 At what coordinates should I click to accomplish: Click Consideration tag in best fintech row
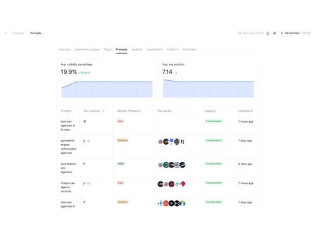coord(214,164)
